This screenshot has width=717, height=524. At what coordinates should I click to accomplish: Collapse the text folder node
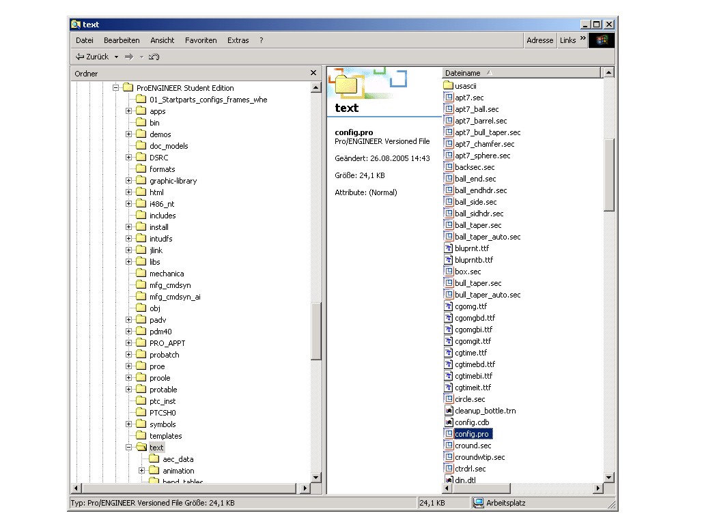click(129, 448)
